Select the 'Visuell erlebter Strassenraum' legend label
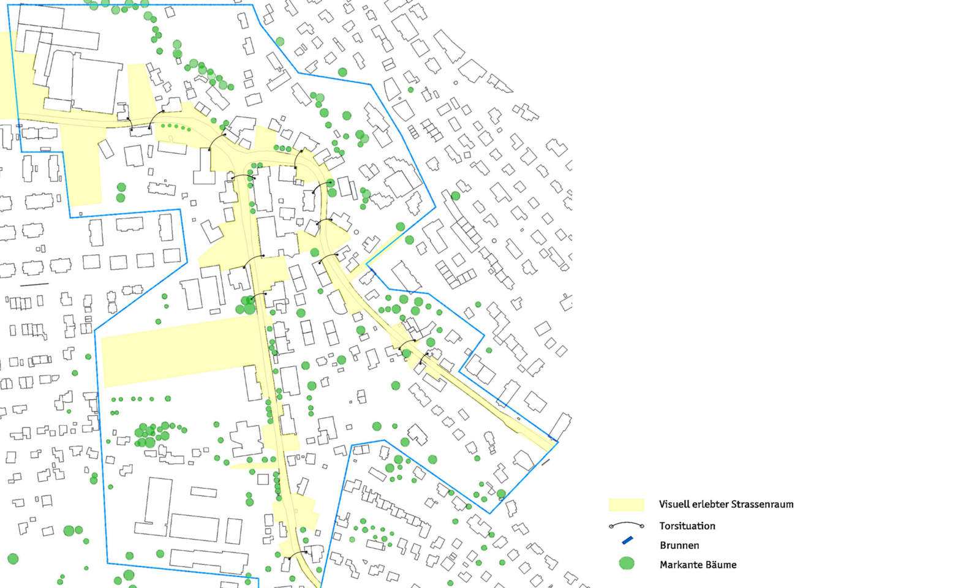Viewport: 980px width, 588px height. coord(726,505)
